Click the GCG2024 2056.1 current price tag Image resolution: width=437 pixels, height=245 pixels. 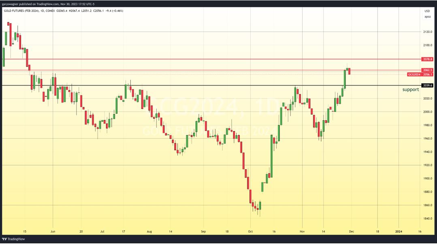(420, 75)
